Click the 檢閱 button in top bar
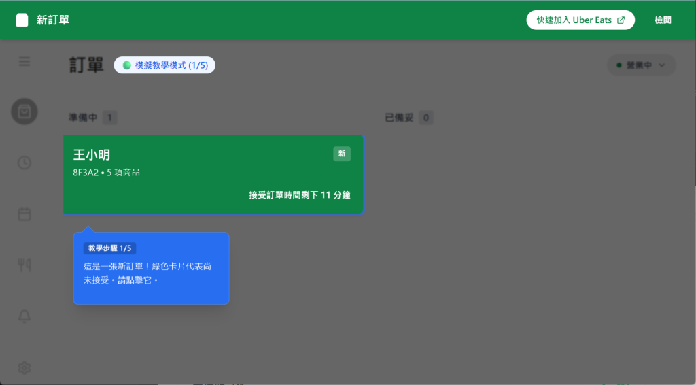This screenshot has width=696, height=385. 663,20
